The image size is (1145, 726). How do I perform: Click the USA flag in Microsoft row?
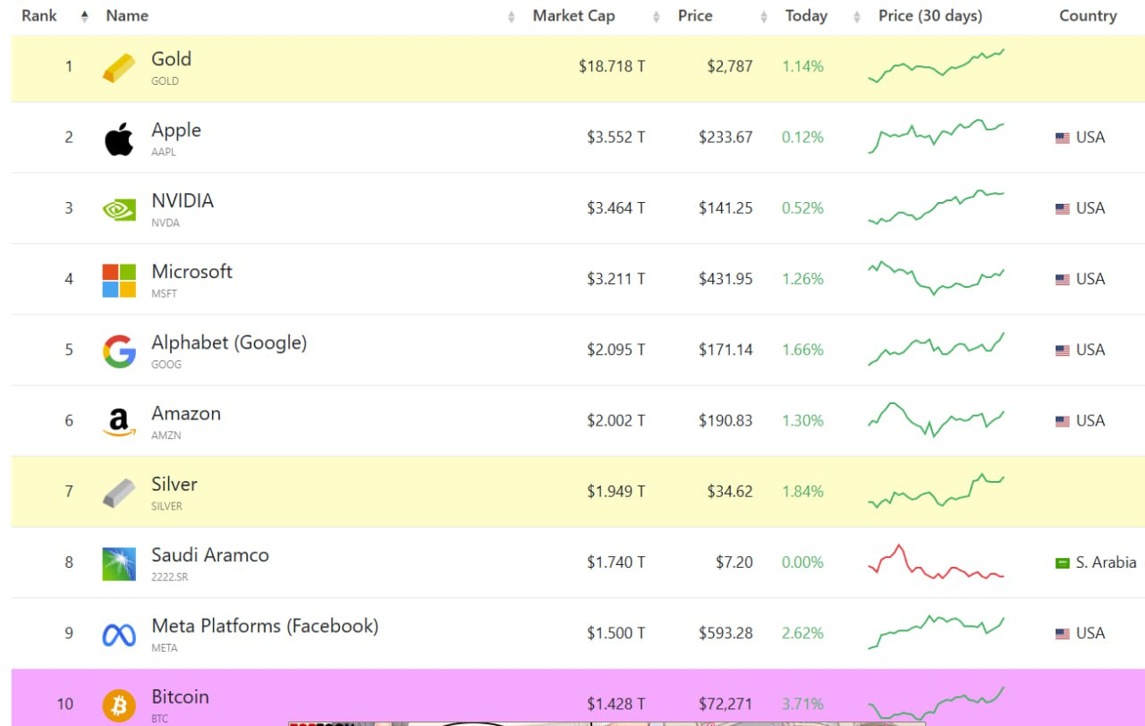coord(1063,279)
